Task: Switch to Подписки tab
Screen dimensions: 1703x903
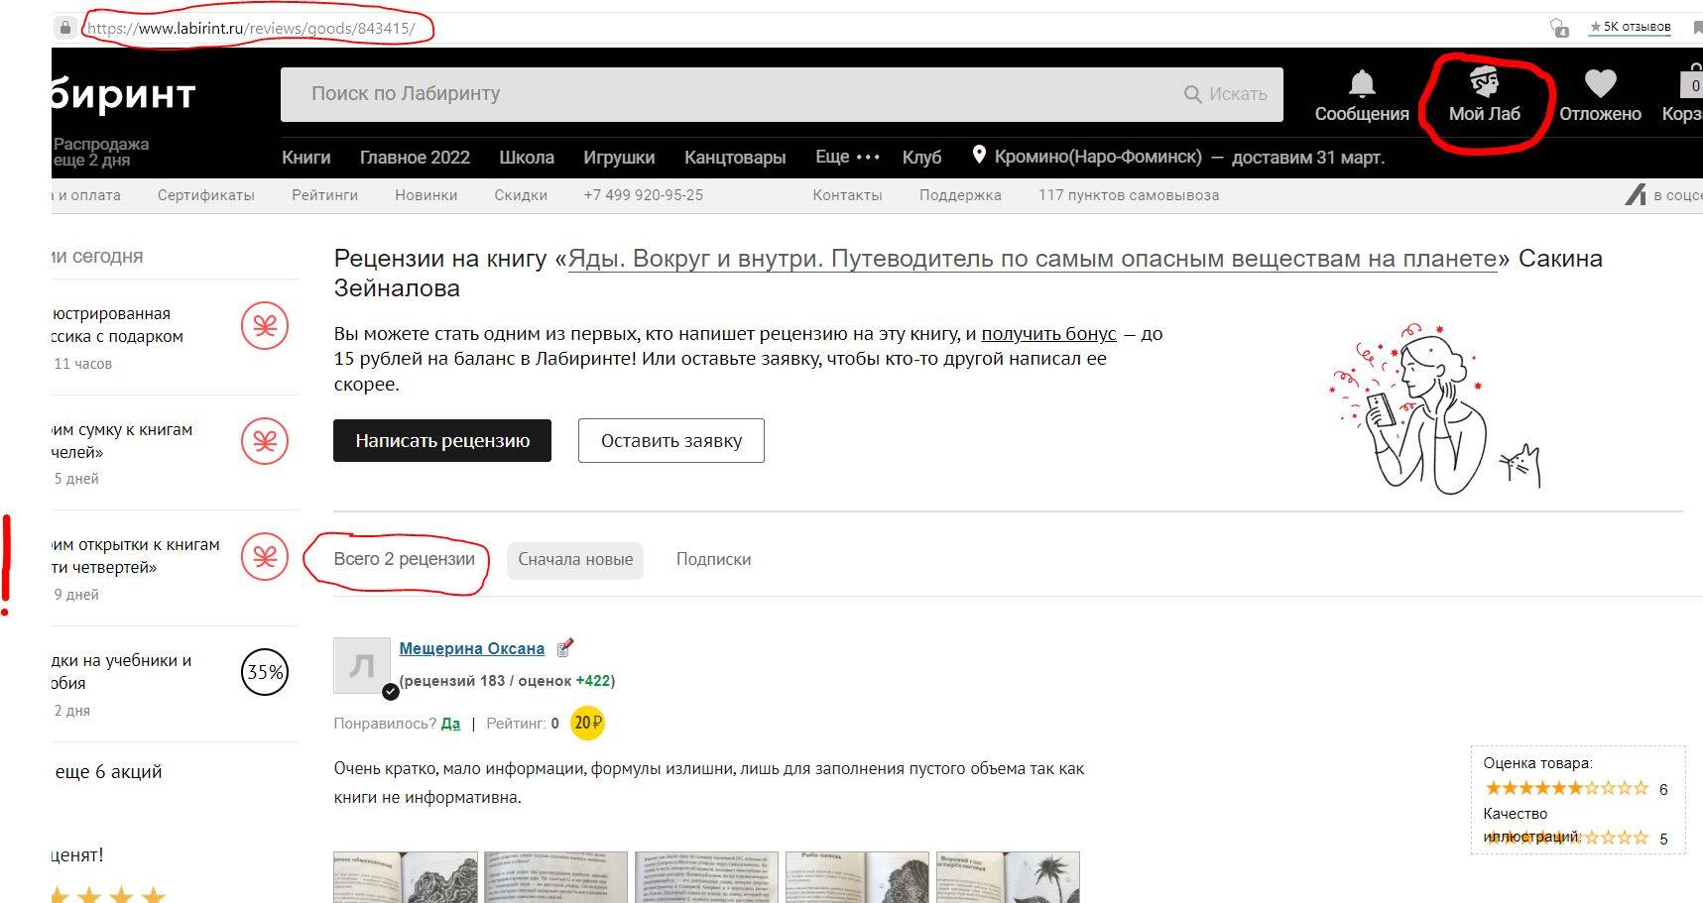Action: coord(713,560)
